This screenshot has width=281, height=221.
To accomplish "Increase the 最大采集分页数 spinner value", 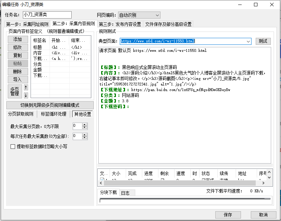I will 85,124.
